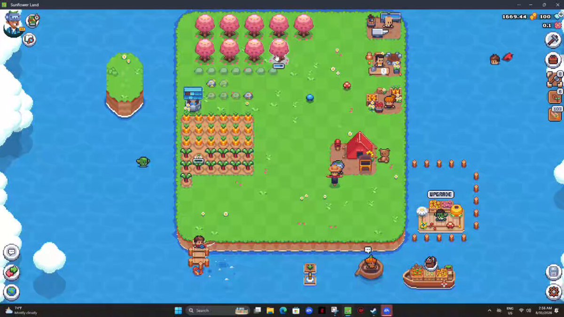The height and width of the screenshot is (317, 564).
Task: Open the world globe travel icon
Action: [12, 292]
